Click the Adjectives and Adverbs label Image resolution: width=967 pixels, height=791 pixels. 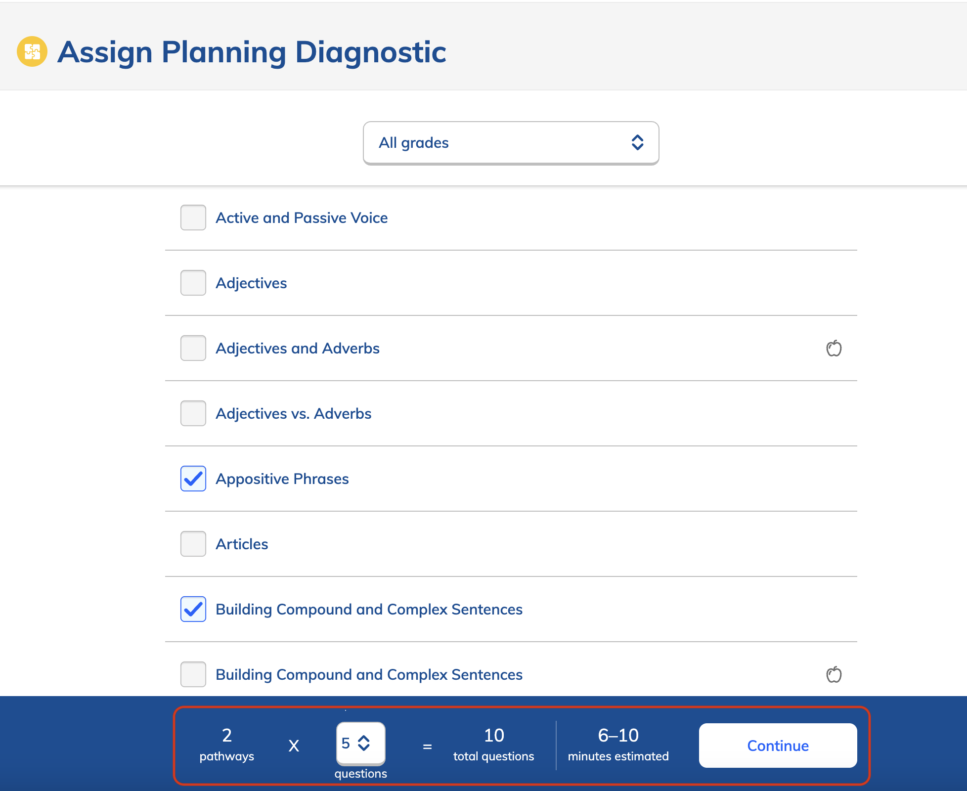pos(298,349)
